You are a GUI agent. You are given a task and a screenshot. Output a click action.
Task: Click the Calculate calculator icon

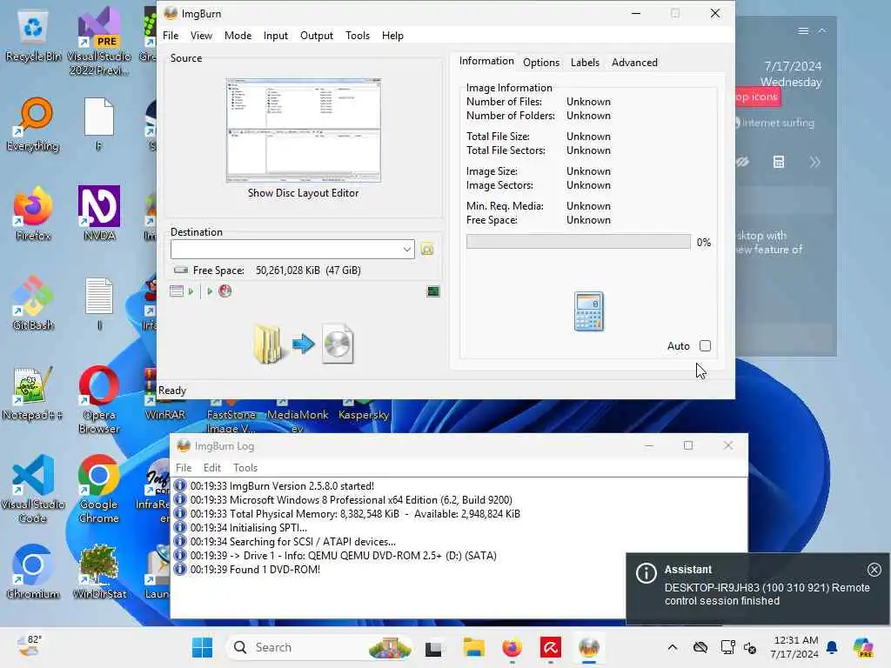[589, 311]
